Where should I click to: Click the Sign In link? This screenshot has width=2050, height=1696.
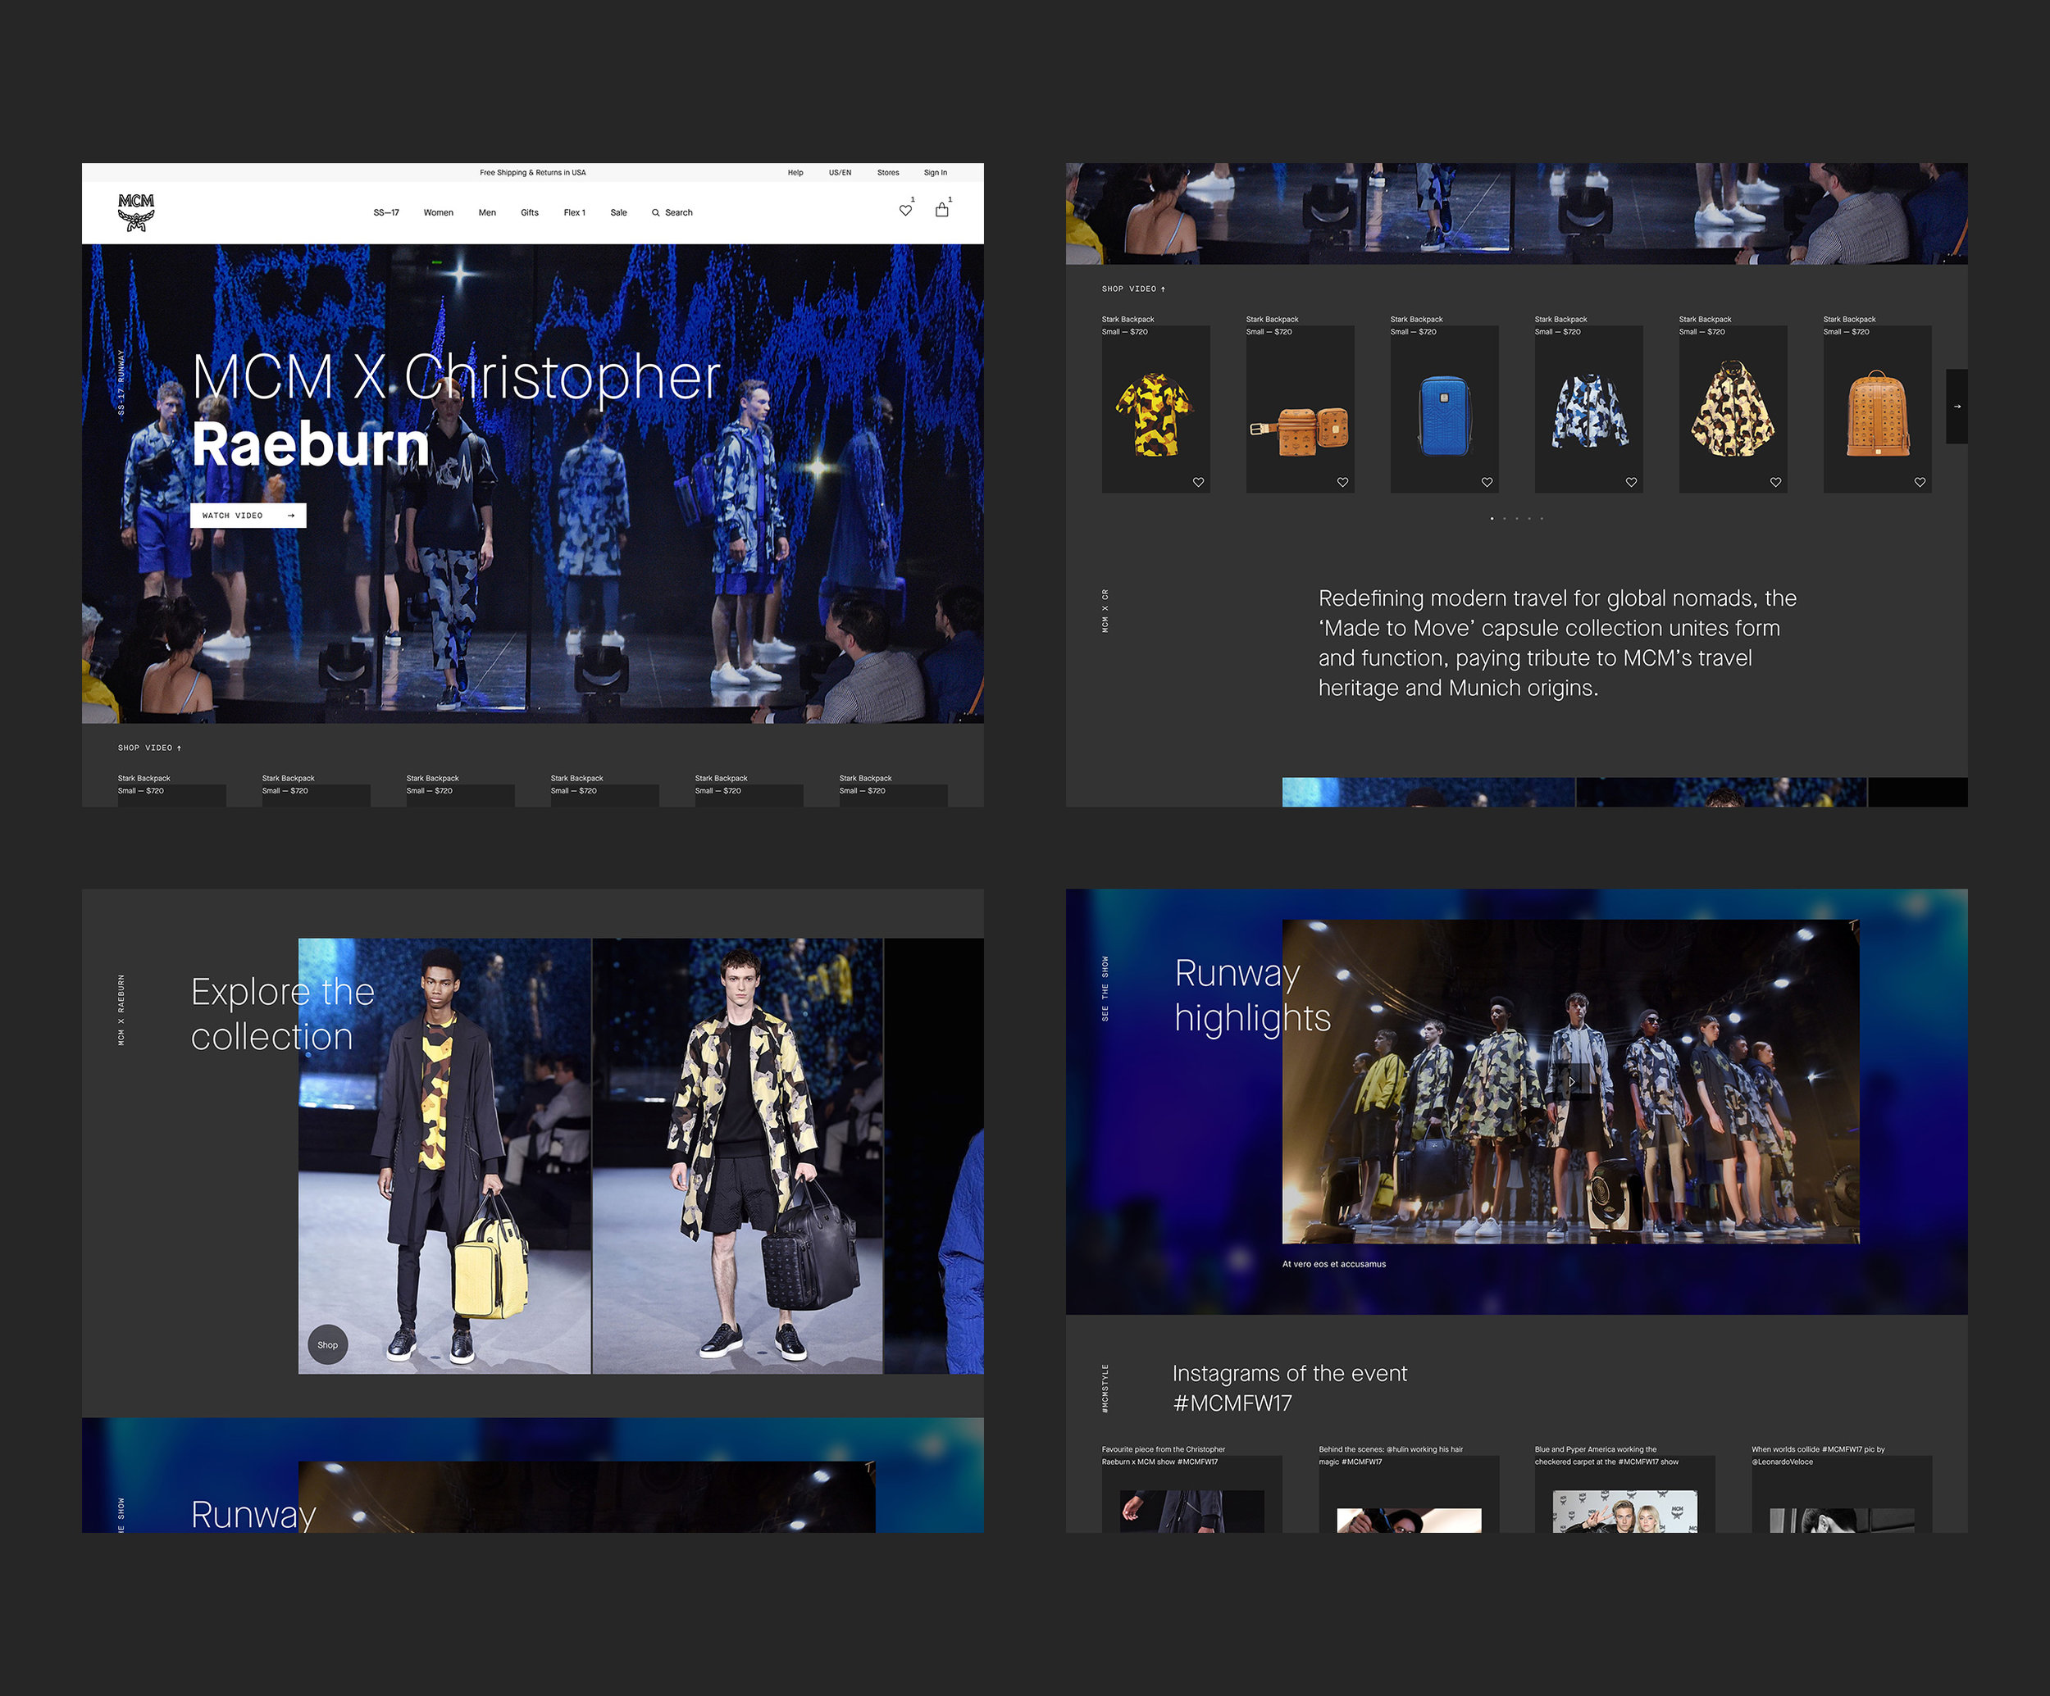tap(935, 173)
